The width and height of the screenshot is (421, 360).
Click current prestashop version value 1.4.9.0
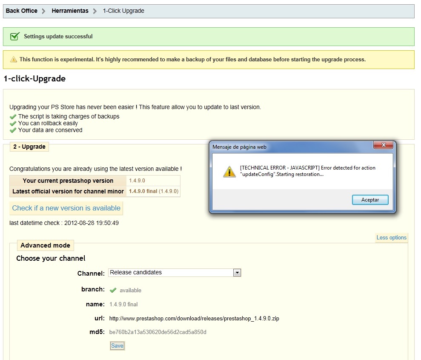point(137,181)
